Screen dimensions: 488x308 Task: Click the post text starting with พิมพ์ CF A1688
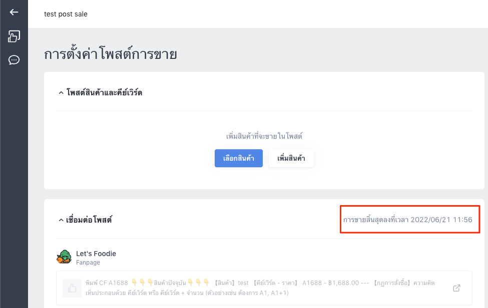[x=260, y=288]
